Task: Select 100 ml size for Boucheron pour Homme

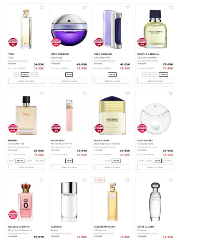Action: click(x=116, y=161)
